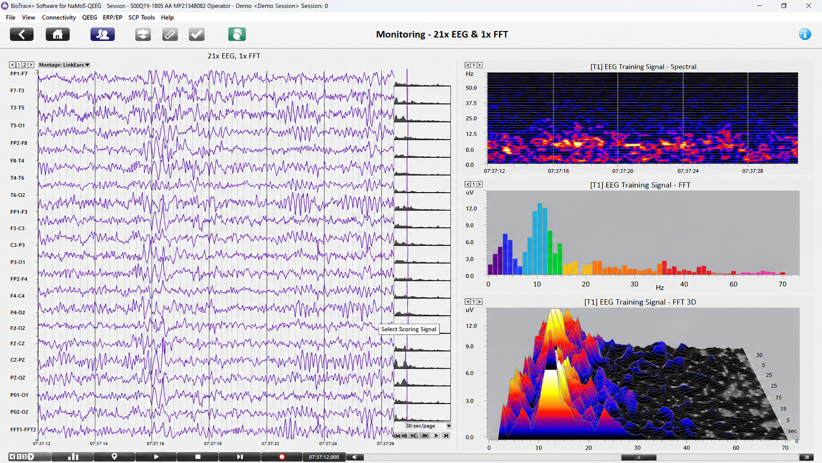Select the T5-O1 channel label
This screenshot has height=463, width=822.
click(x=17, y=125)
